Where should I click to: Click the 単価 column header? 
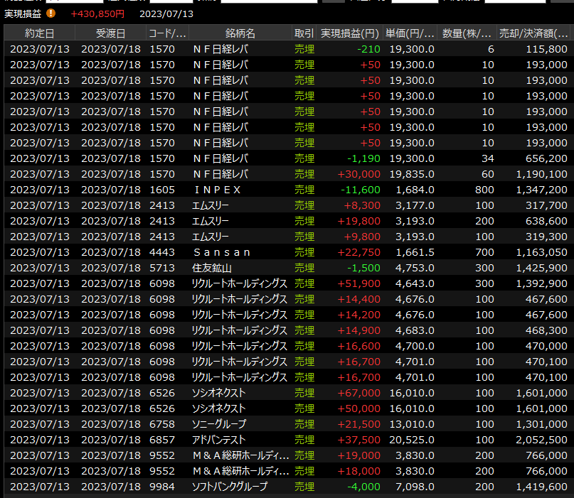tap(409, 33)
